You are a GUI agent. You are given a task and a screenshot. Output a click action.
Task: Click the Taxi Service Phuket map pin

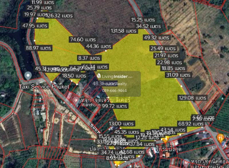[x=28, y=76]
